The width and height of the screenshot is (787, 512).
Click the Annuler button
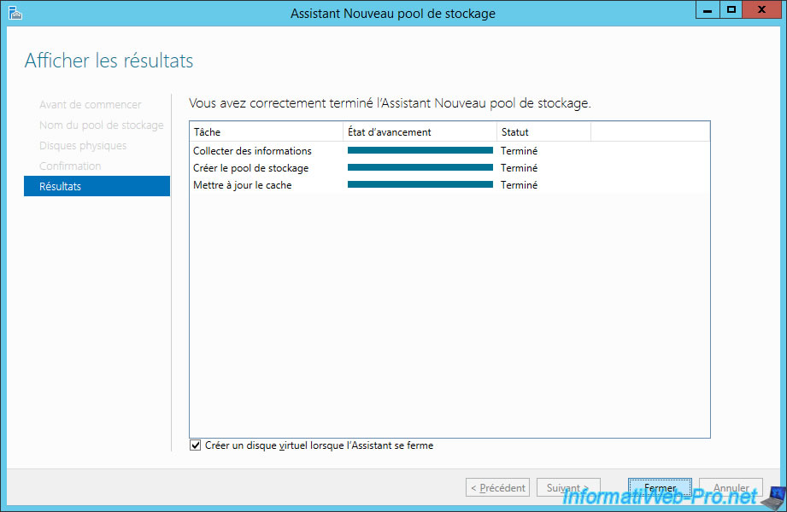[731, 488]
